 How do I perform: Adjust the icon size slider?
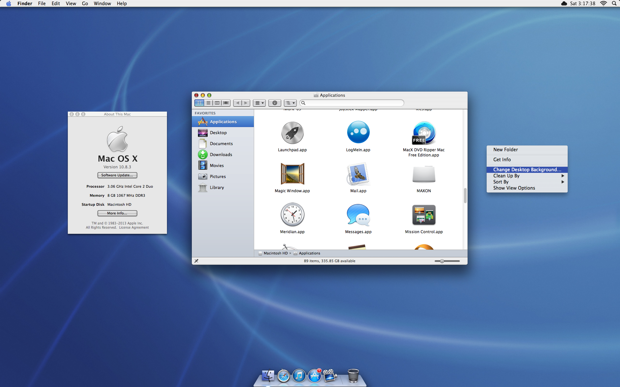pos(442,261)
